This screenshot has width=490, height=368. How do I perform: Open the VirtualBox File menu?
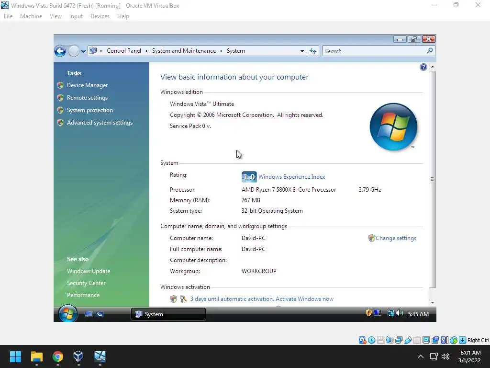[8, 16]
